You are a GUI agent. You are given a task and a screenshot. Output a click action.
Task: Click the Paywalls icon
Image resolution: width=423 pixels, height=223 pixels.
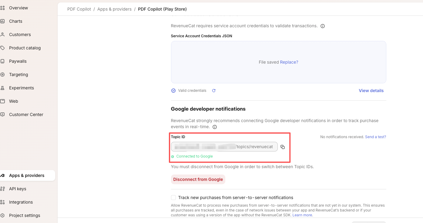pos(2,61)
